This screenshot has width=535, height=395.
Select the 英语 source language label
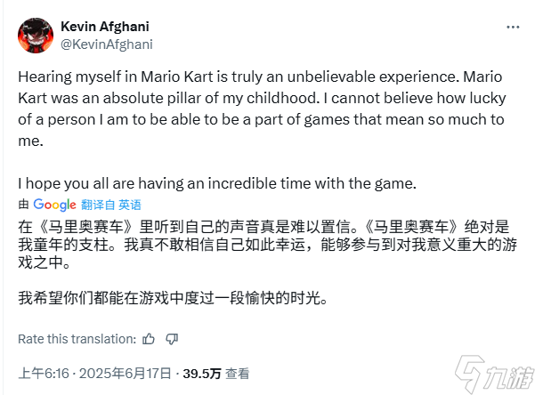(130, 204)
